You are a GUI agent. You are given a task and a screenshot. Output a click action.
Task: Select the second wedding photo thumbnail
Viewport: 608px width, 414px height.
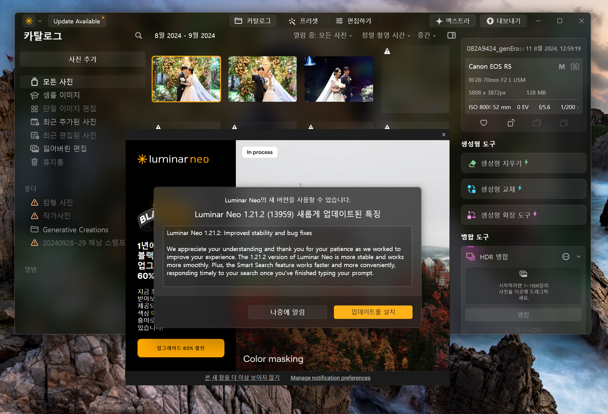click(262, 79)
